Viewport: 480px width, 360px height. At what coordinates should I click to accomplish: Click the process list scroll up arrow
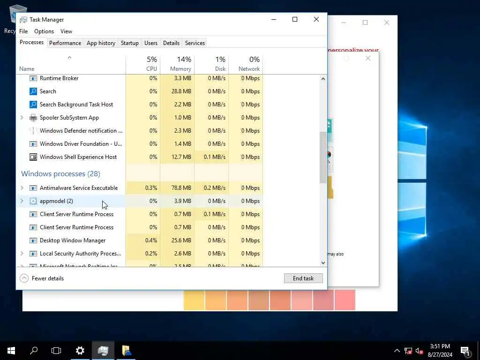coord(323,79)
